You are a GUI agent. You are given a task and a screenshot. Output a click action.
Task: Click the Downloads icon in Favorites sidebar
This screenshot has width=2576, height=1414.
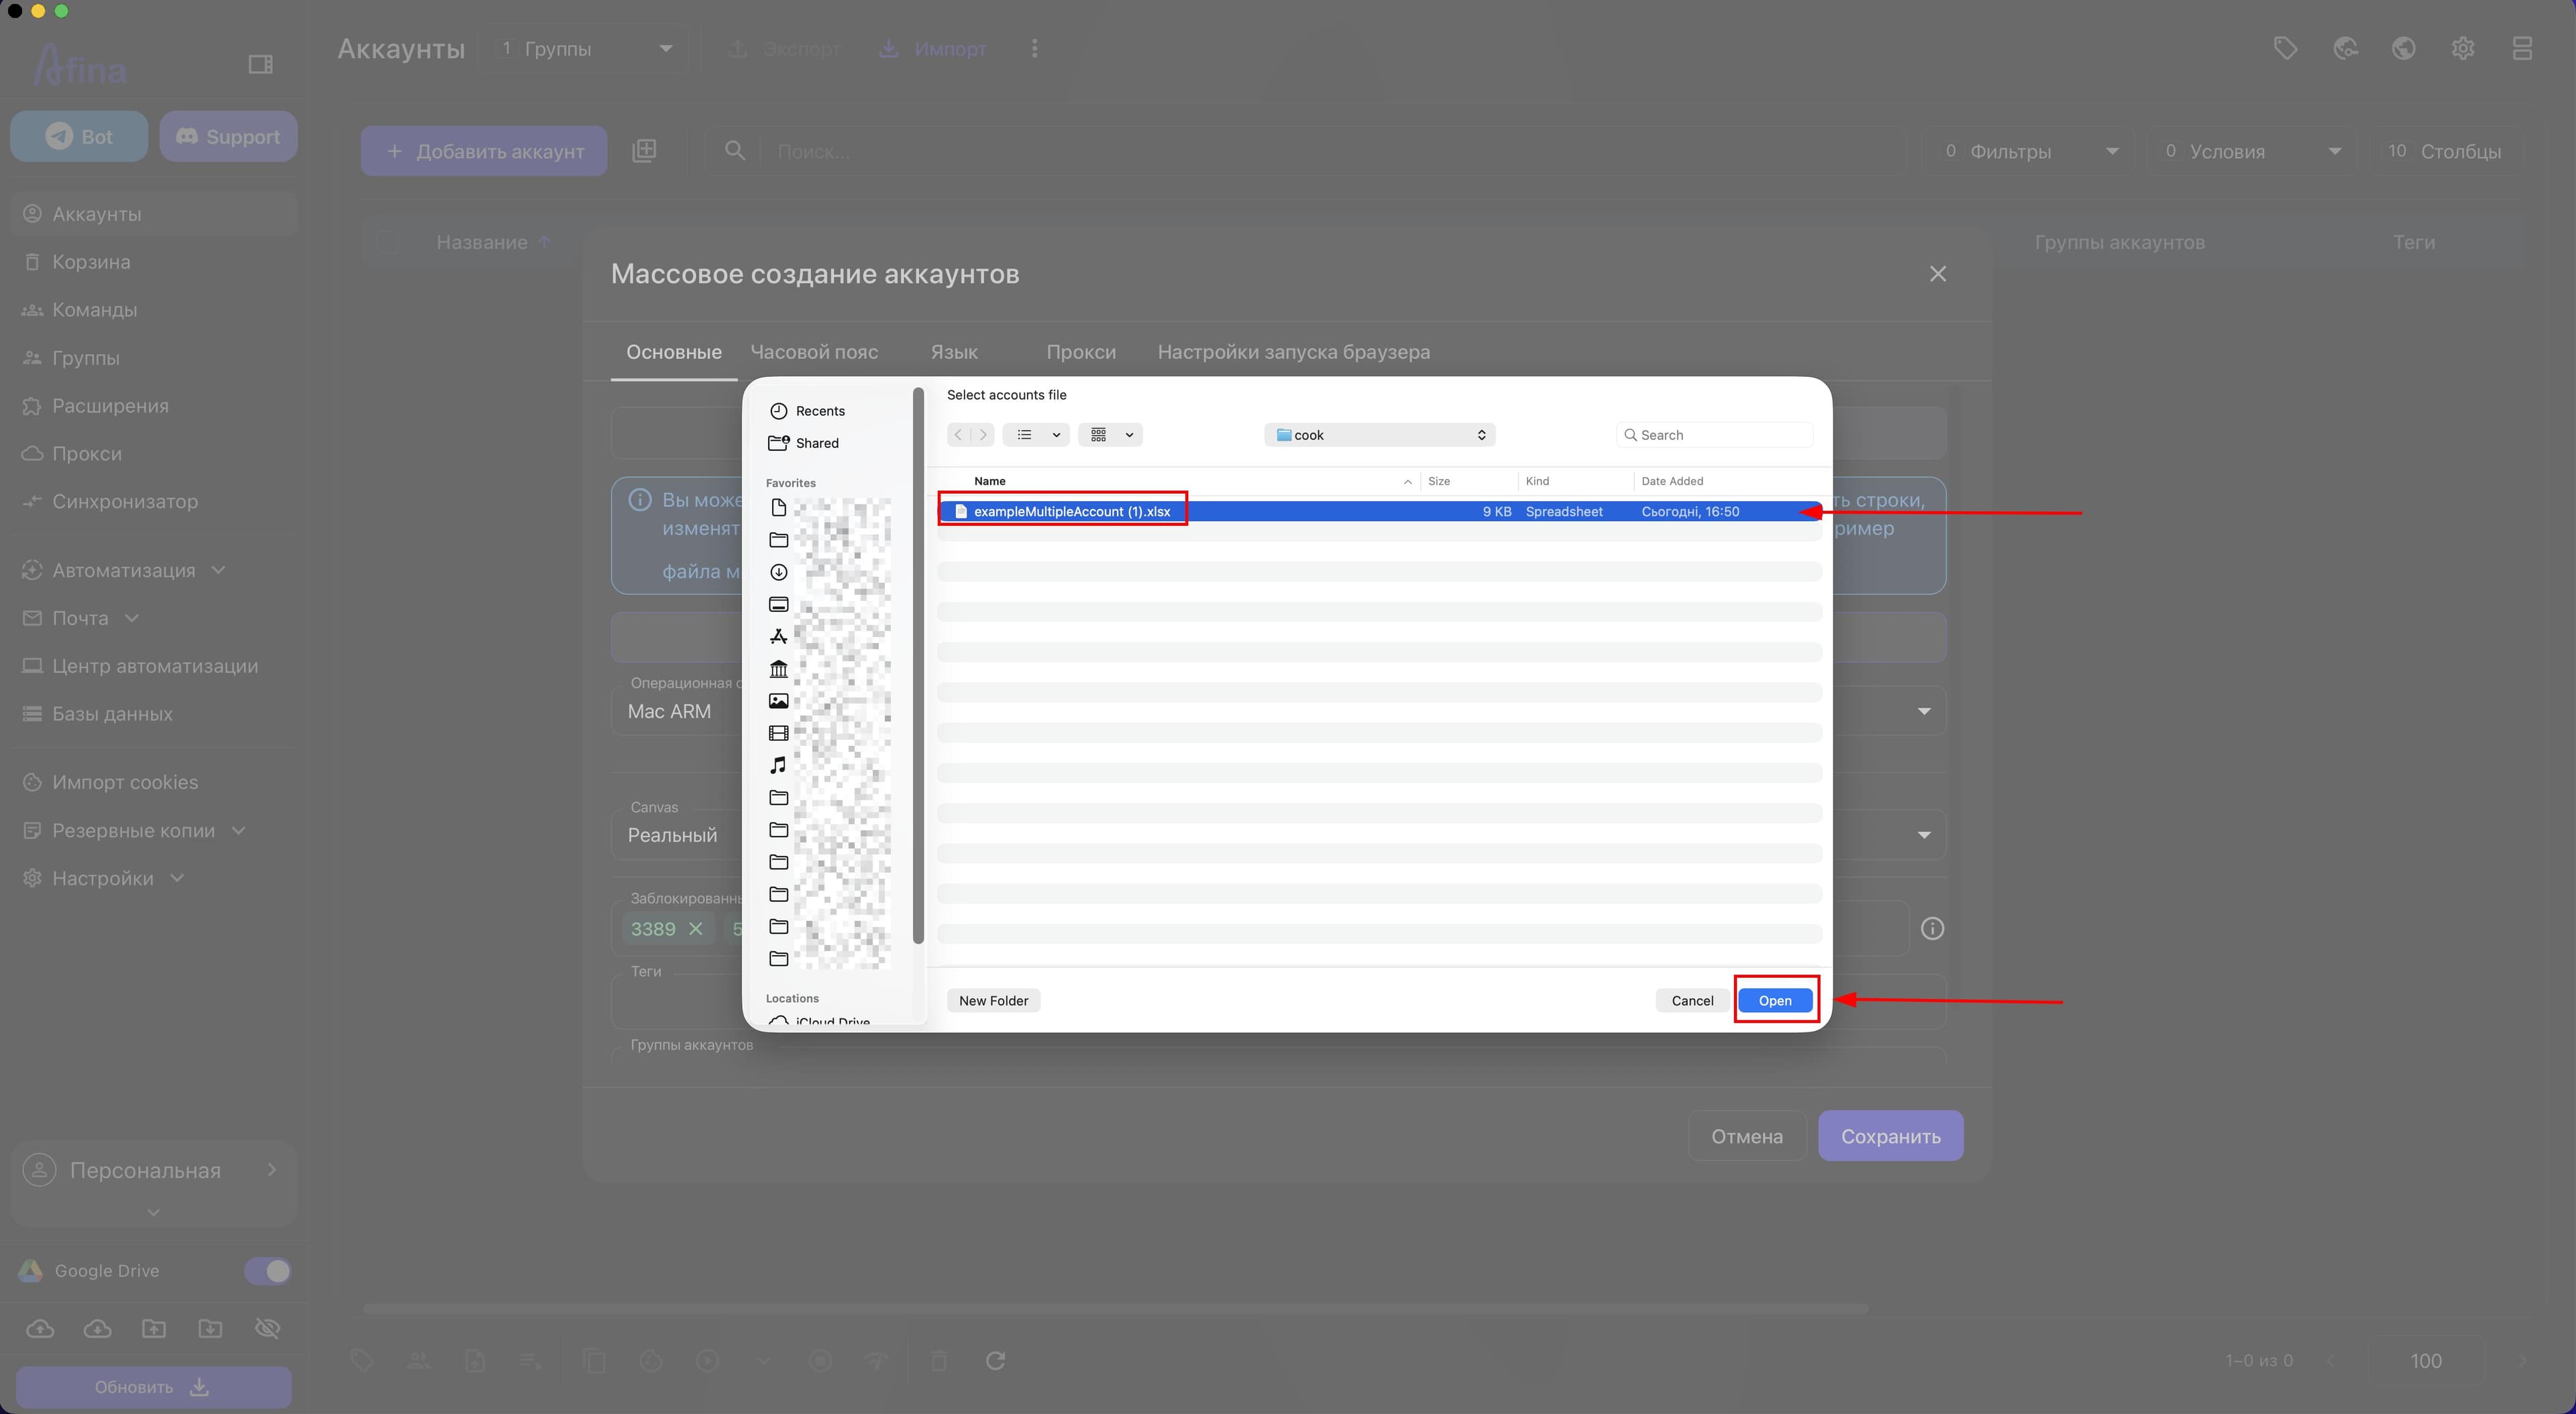(x=778, y=572)
